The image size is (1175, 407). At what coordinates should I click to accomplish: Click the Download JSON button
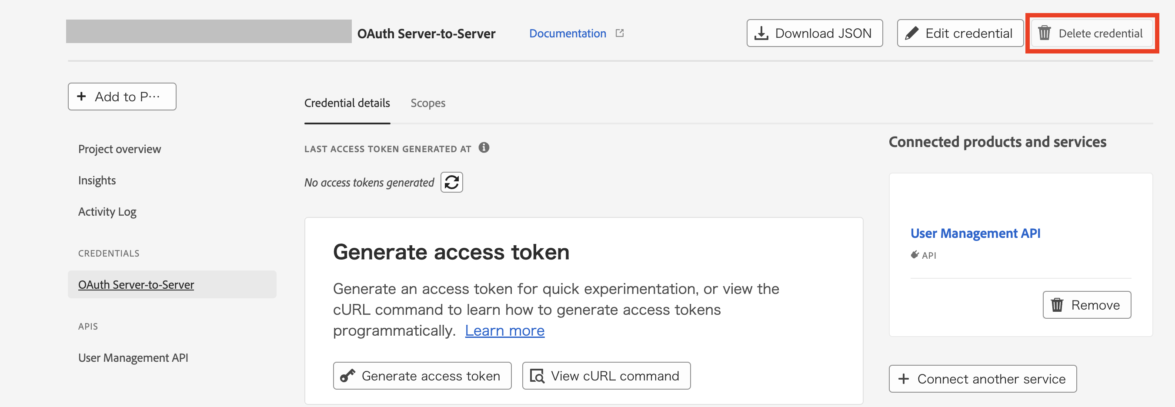click(814, 33)
